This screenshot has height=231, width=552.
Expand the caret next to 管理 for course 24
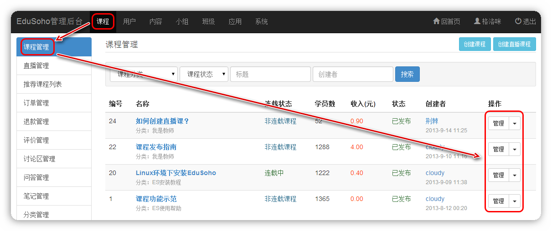pyautogui.click(x=515, y=123)
